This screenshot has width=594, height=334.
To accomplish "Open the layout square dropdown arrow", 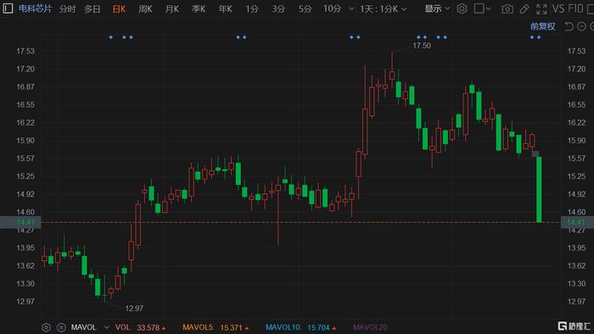I will [x=489, y=8].
